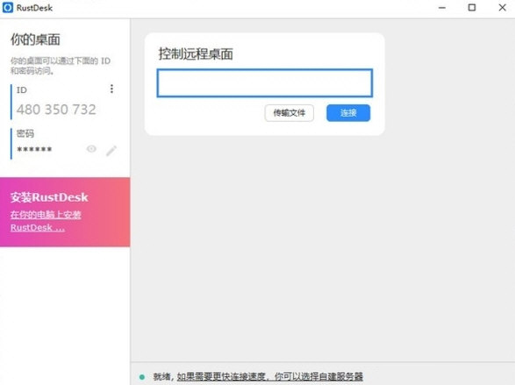The width and height of the screenshot is (515, 385).
Task: Edit the password using the pencil icon
Action: 111,151
